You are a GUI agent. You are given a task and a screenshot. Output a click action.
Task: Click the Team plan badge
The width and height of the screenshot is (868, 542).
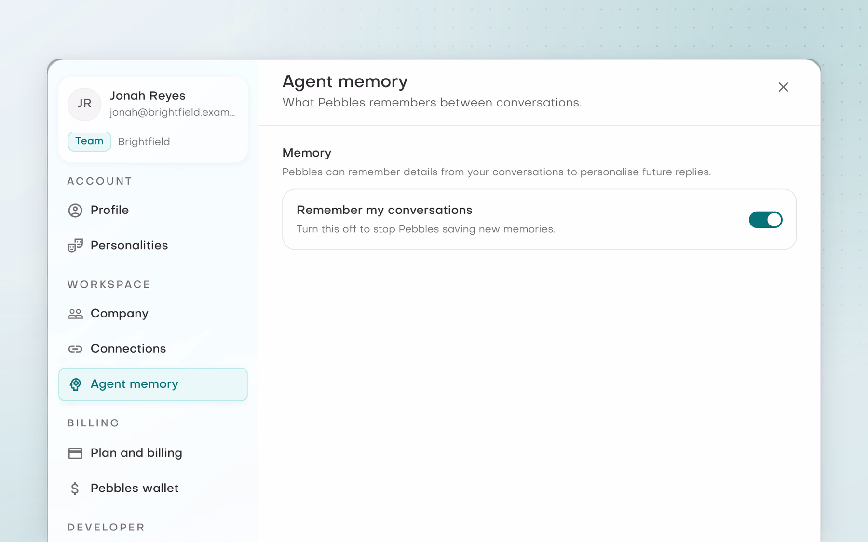click(89, 141)
